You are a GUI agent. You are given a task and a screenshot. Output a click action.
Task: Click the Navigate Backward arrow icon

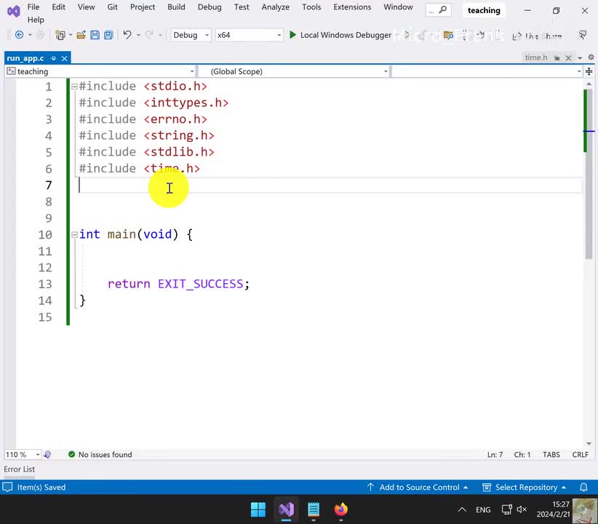click(19, 35)
